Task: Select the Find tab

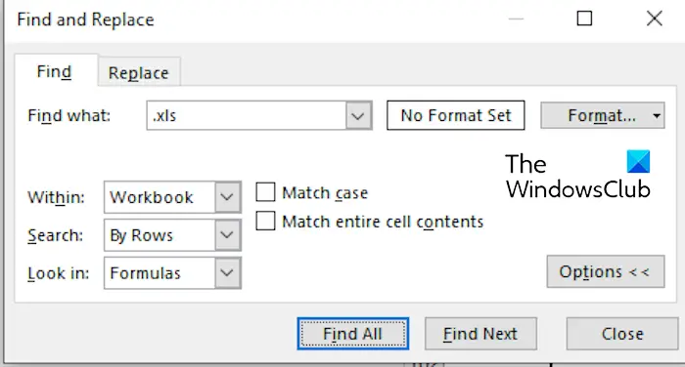Action: 55,71
